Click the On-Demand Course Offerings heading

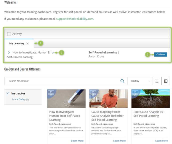[x=22, y=69]
